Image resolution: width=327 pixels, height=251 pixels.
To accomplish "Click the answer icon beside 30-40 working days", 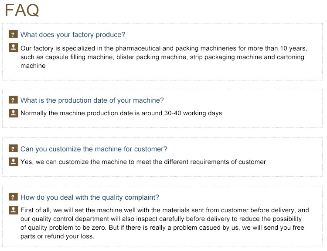I will [13, 113].
